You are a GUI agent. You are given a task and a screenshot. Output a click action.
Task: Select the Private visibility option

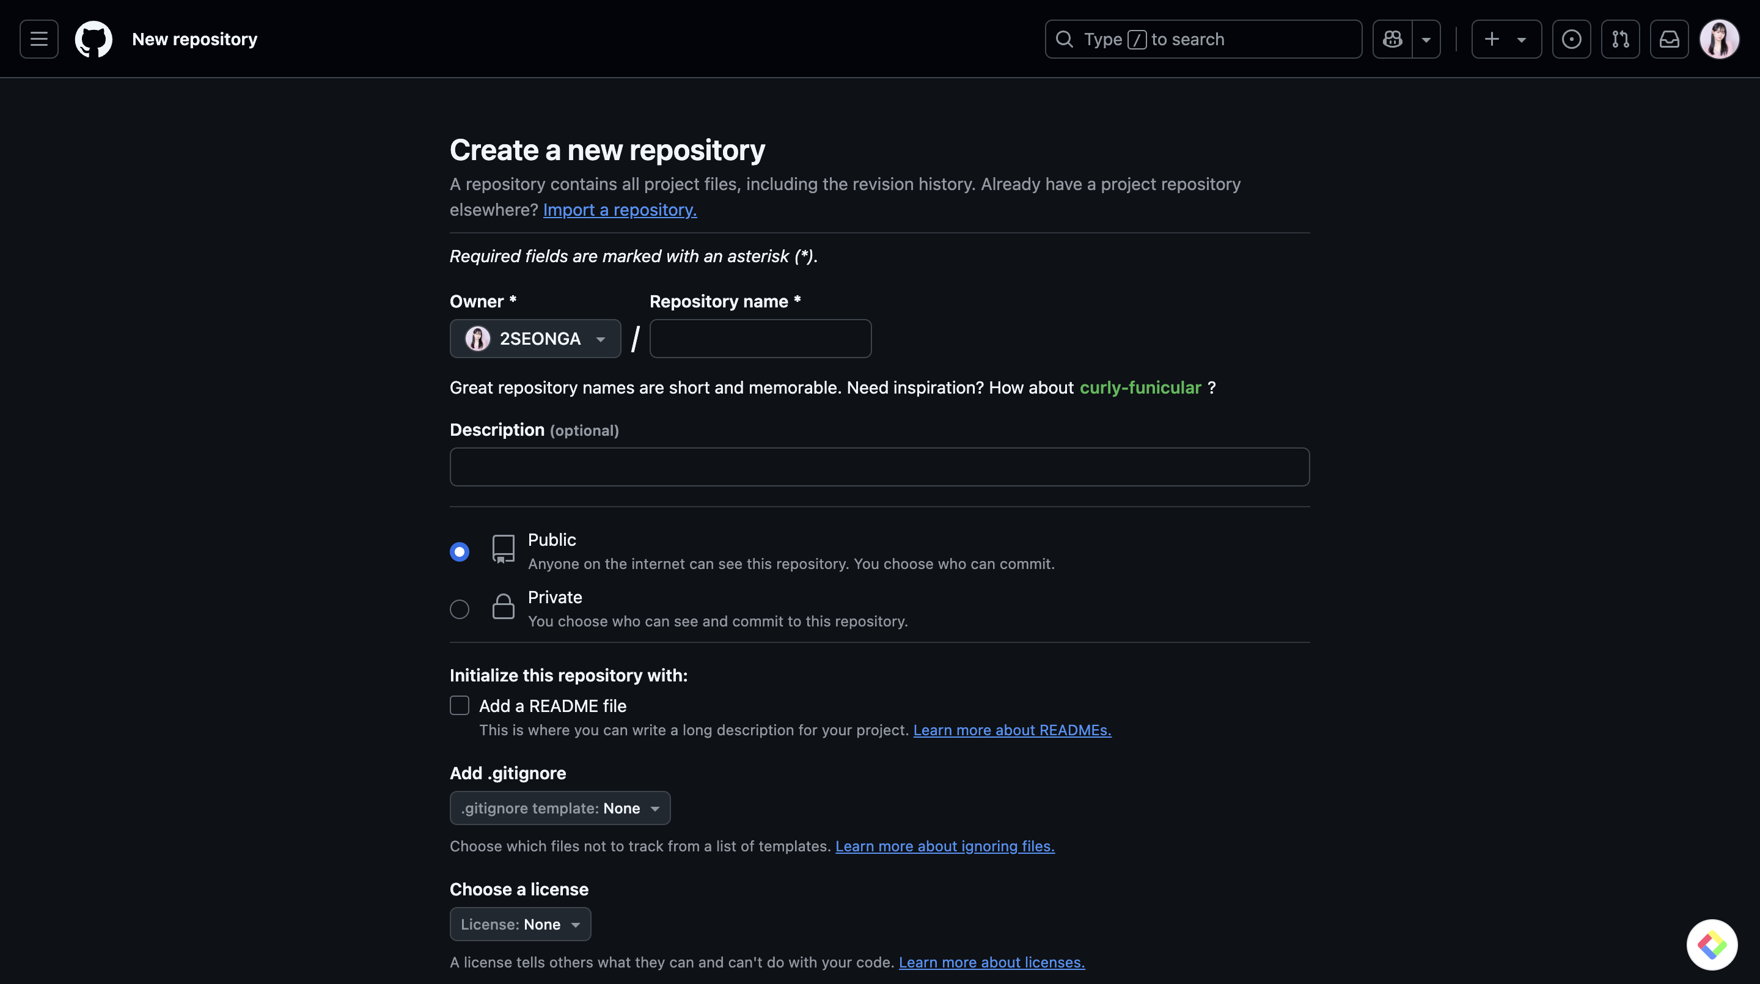(460, 609)
